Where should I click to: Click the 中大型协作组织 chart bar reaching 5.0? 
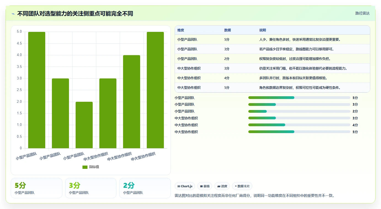tap(155, 90)
